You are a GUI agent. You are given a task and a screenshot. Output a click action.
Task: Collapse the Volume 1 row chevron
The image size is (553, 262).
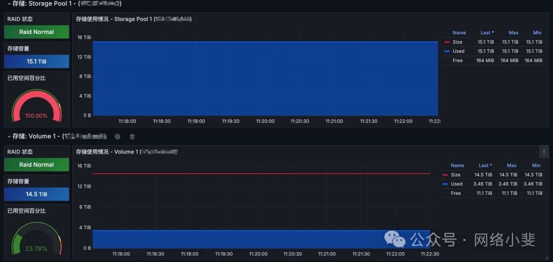tap(9, 136)
